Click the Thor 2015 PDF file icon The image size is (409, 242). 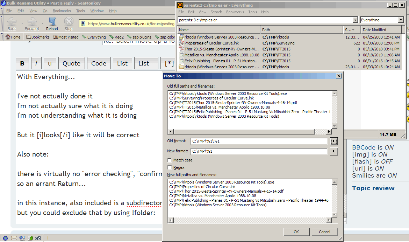(x=181, y=49)
